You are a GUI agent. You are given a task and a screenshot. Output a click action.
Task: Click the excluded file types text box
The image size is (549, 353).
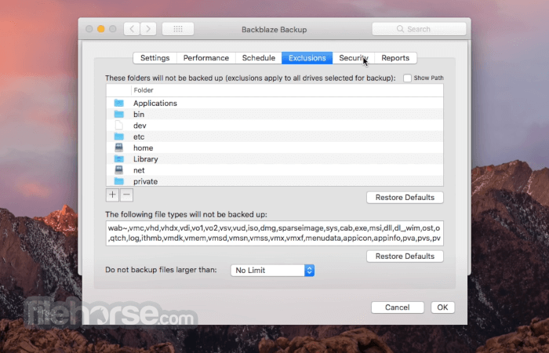pos(274,233)
